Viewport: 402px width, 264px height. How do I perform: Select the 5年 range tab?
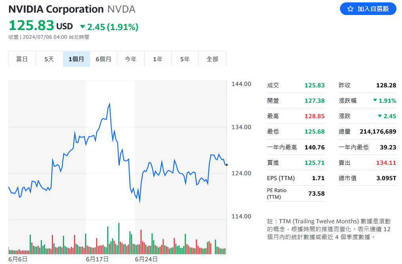pyautogui.click(x=185, y=59)
